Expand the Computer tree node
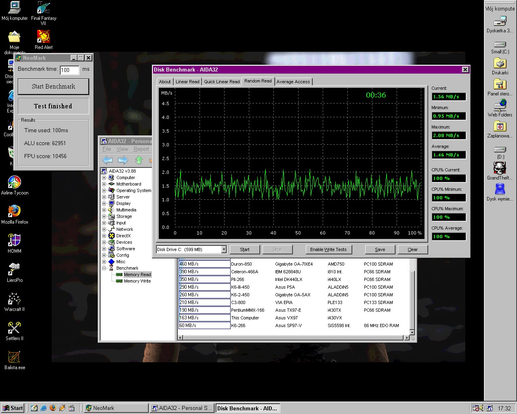 click(x=104, y=177)
